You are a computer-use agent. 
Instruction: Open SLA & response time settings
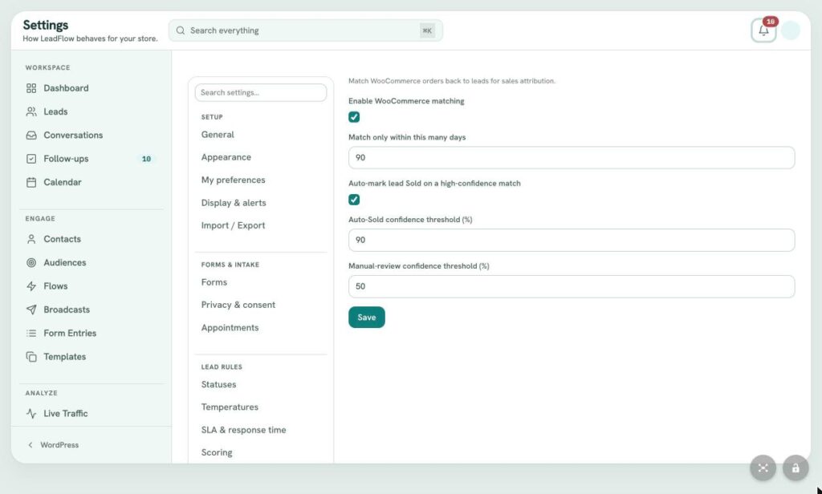click(x=244, y=430)
